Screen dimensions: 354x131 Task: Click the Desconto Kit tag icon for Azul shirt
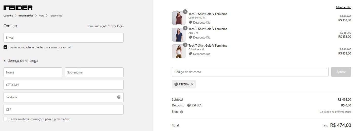tap(190, 37)
